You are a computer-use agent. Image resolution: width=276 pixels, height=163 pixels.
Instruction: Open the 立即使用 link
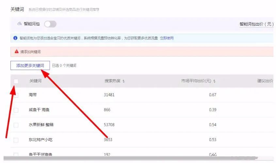[x=167, y=38]
